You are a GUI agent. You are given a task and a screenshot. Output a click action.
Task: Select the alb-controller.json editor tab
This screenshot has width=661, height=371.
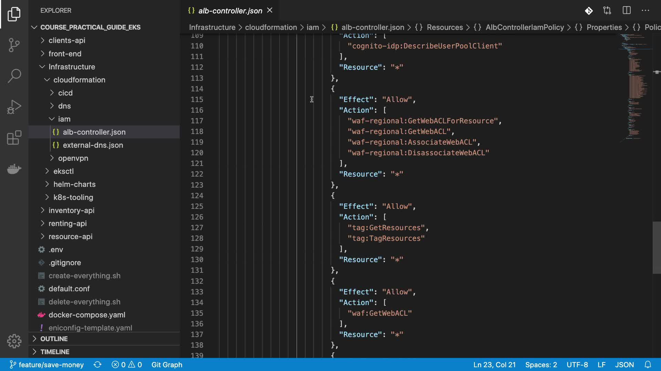click(x=230, y=11)
